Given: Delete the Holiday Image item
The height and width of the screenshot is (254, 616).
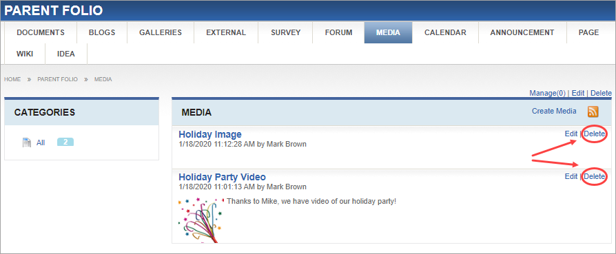Looking at the screenshot, I should [x=594, y=134].
